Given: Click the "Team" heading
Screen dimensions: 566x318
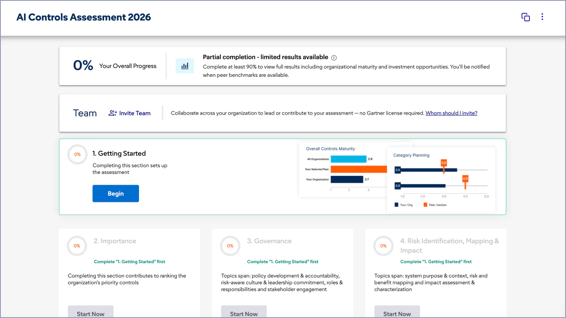Looking at the screenshot, I should [x=85, y=113].
